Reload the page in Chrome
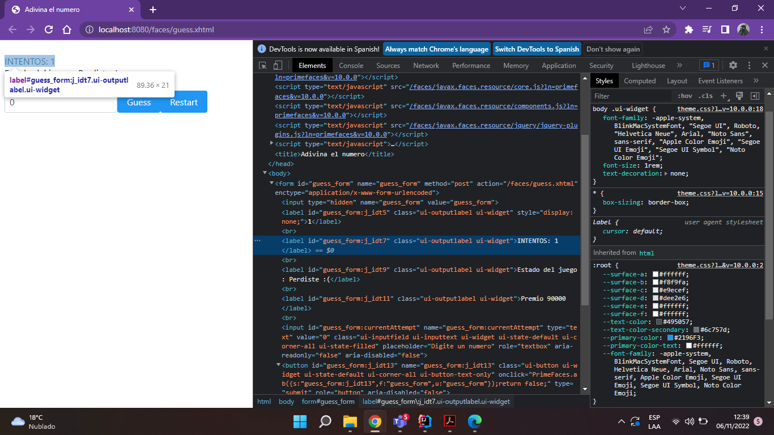 (49, 29)
